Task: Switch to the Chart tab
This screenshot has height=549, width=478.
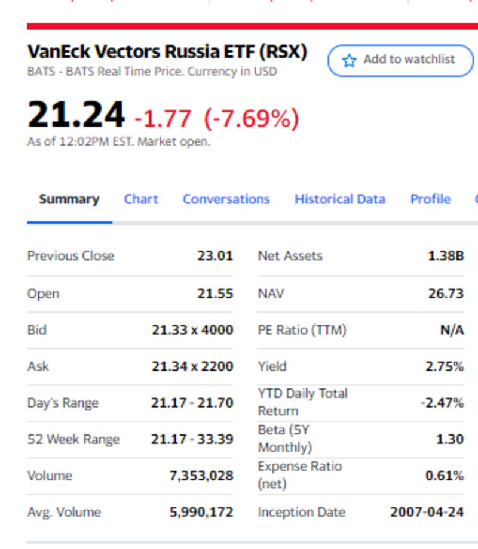Action: 141,199
